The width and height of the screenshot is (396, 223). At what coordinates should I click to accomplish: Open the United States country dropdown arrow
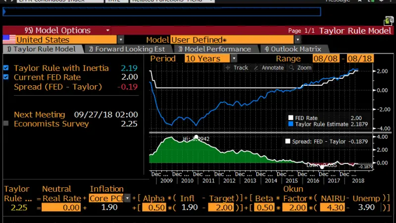[121, 40]
